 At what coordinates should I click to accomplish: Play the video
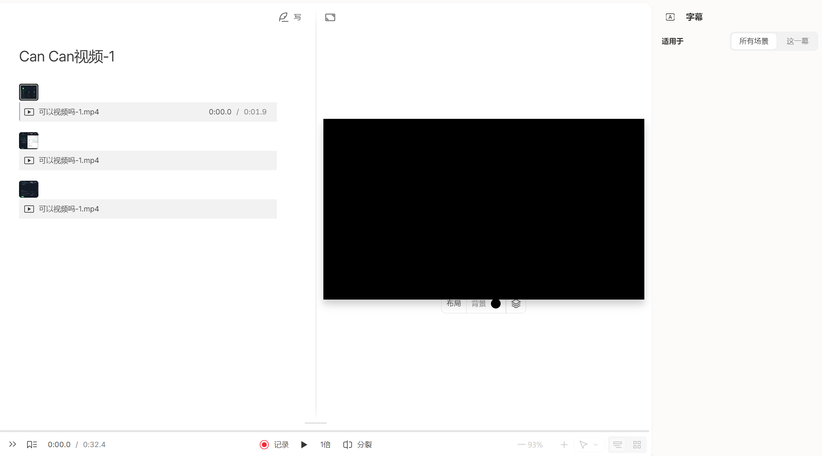(304, 445)
